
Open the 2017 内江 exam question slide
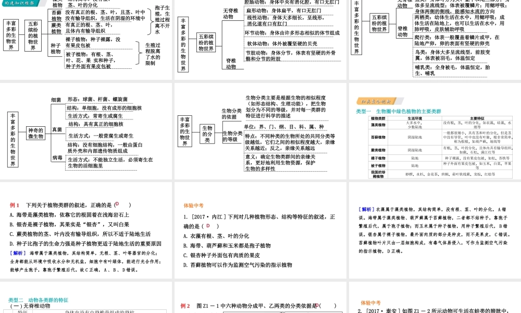click(x=260, y=230)
